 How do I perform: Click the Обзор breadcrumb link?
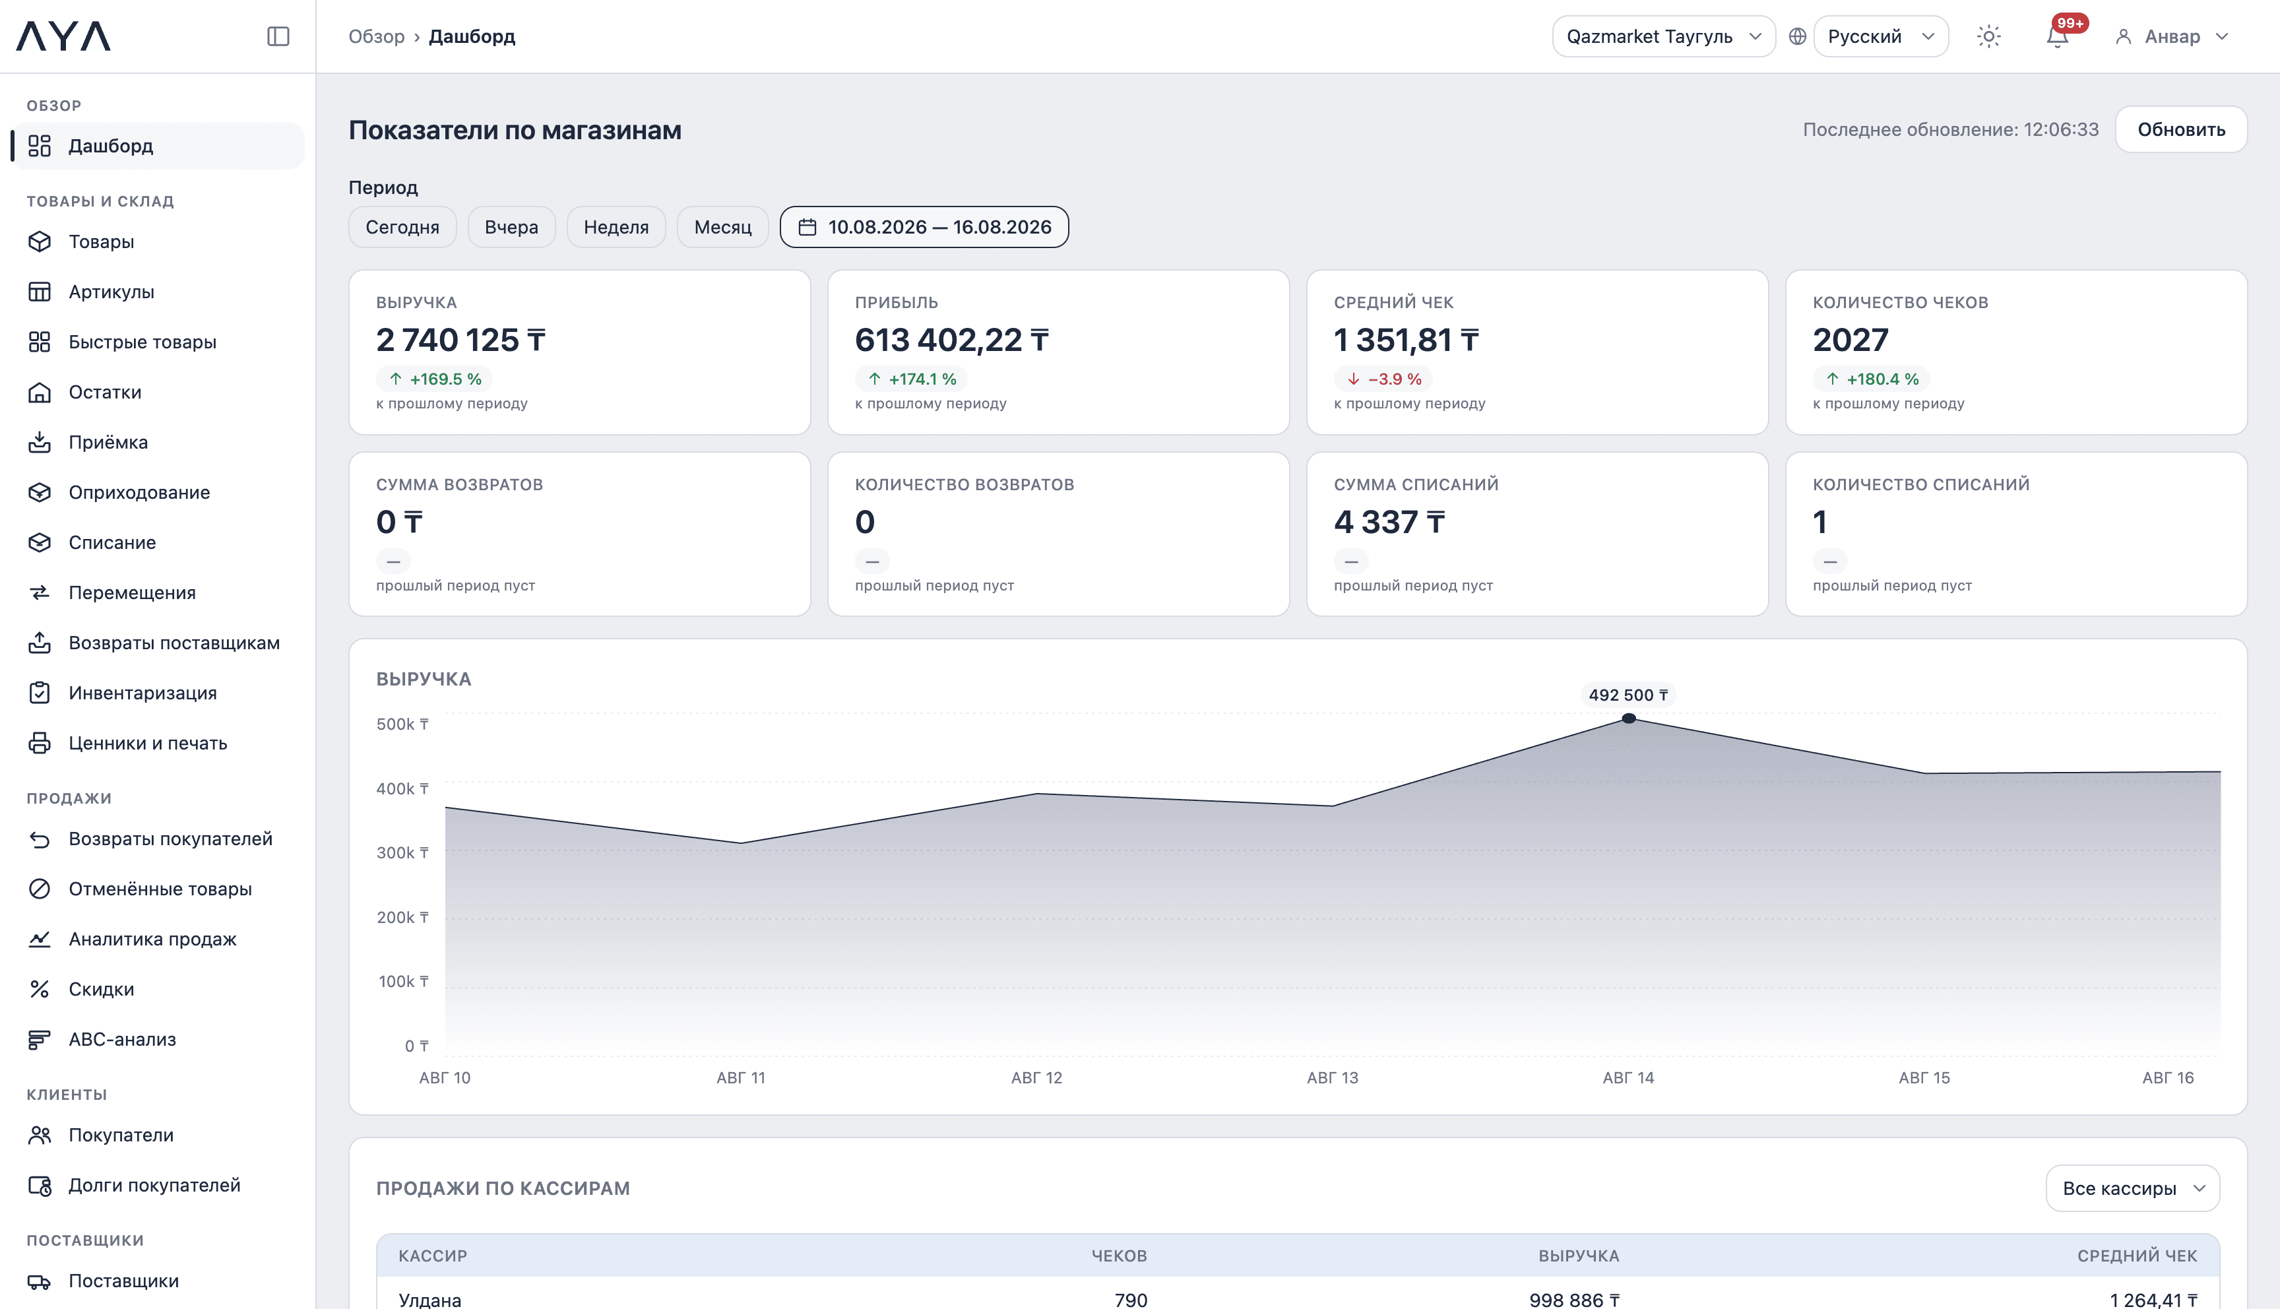(x=377, y=37)
